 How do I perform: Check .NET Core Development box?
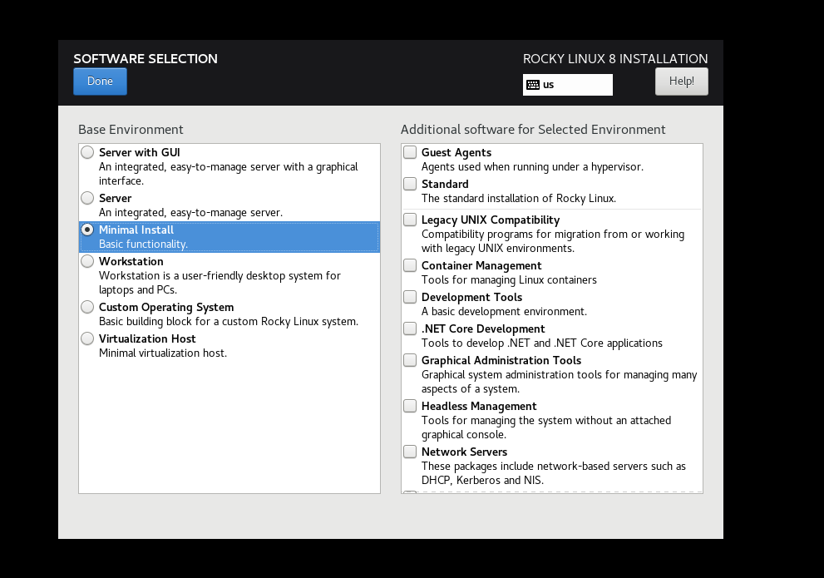pyautogui.click(x=410, y=329)
